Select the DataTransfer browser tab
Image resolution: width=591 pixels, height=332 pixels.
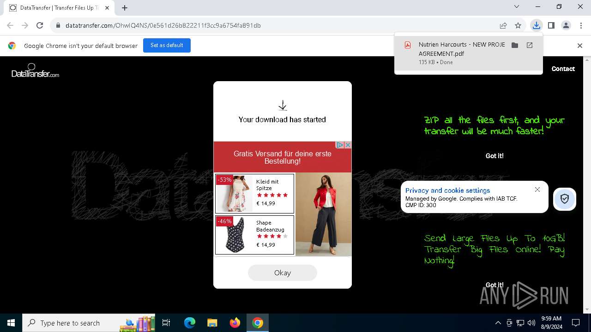pos(59,8)
